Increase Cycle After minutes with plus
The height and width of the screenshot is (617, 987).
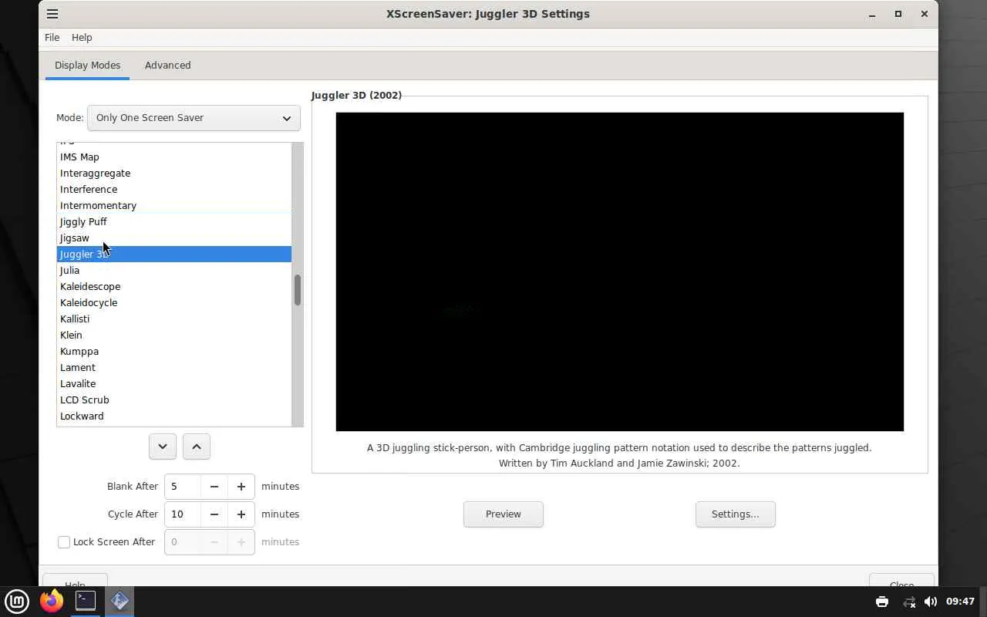coord(241,514)
